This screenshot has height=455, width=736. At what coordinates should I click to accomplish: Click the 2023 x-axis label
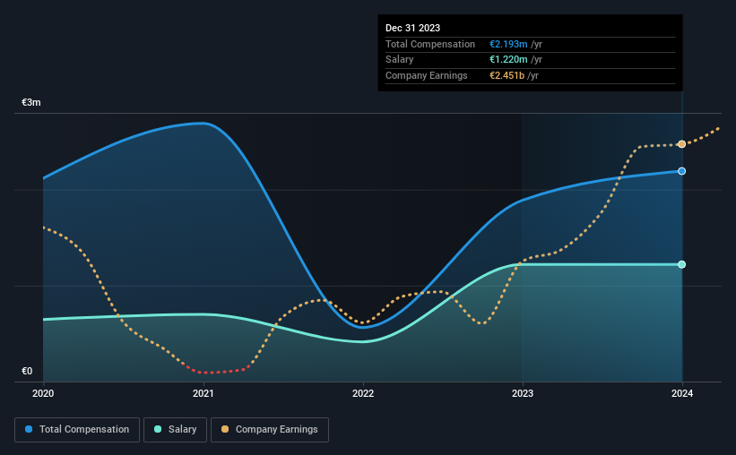click(x=523, y=393)
